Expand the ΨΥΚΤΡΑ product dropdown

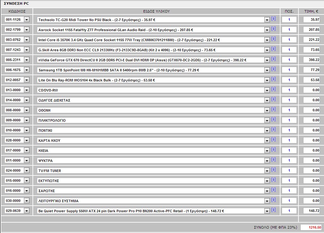[267, 161]
